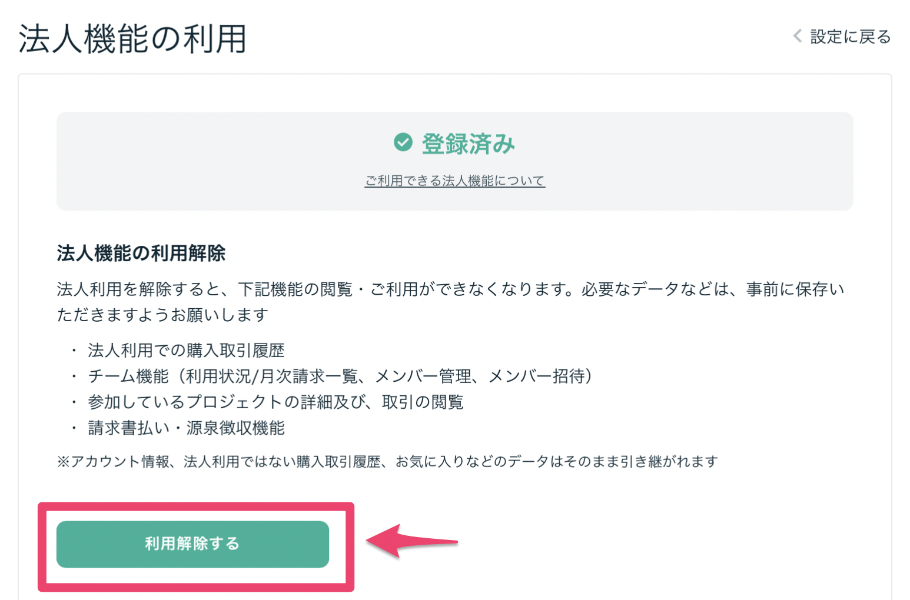Click the back chevron beside 設定に戻る
The image size is (910, 600).
click(798, 36)
